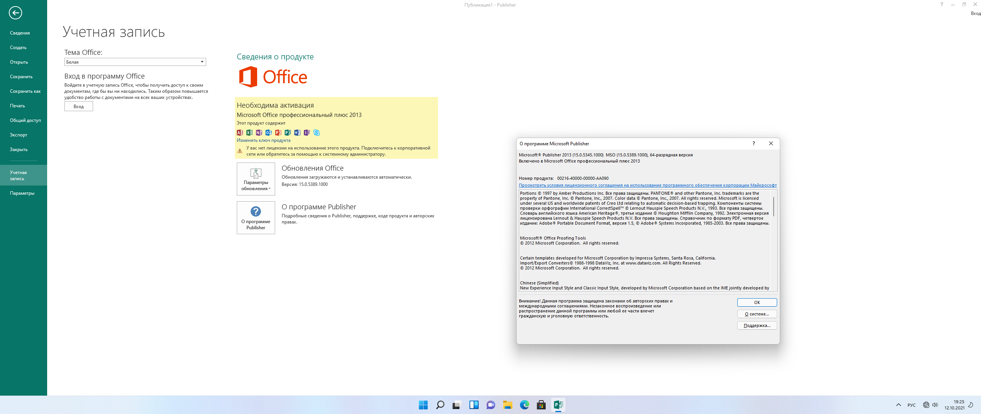Image resolution: width=981 pixels, height=414 pixels.
Task: Click 'О программе Publisher' button
Action: 256,218
